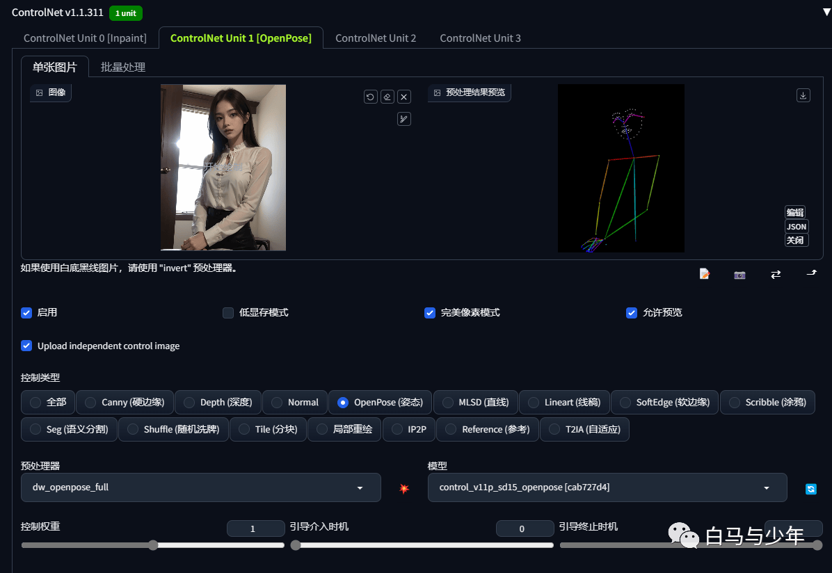Viewport: 832px width, 573px height.
Task: Enable 低显存模式 checkbox
Action: (x=228, y=313)
